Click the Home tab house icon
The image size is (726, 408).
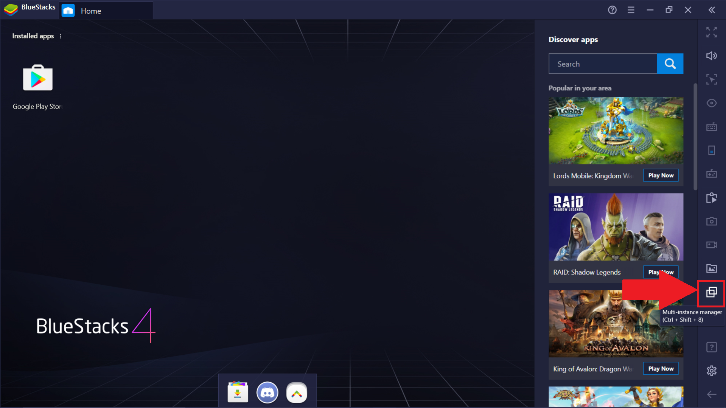tap(68, 11)
